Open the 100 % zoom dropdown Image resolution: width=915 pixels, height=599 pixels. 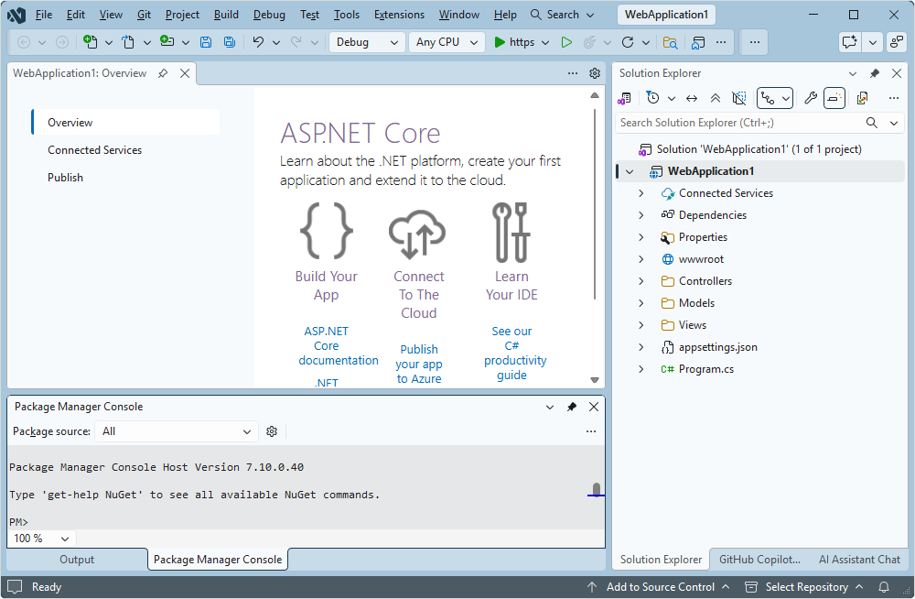point(41,539)
